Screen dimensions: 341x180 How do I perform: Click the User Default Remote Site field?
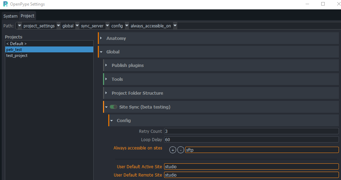[x=252, y=175]
